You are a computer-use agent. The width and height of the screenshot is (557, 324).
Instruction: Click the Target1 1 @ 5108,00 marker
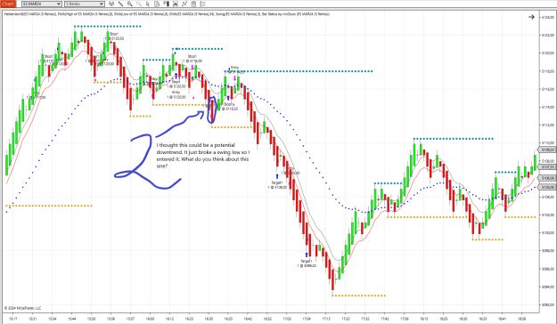pos(277,185)
